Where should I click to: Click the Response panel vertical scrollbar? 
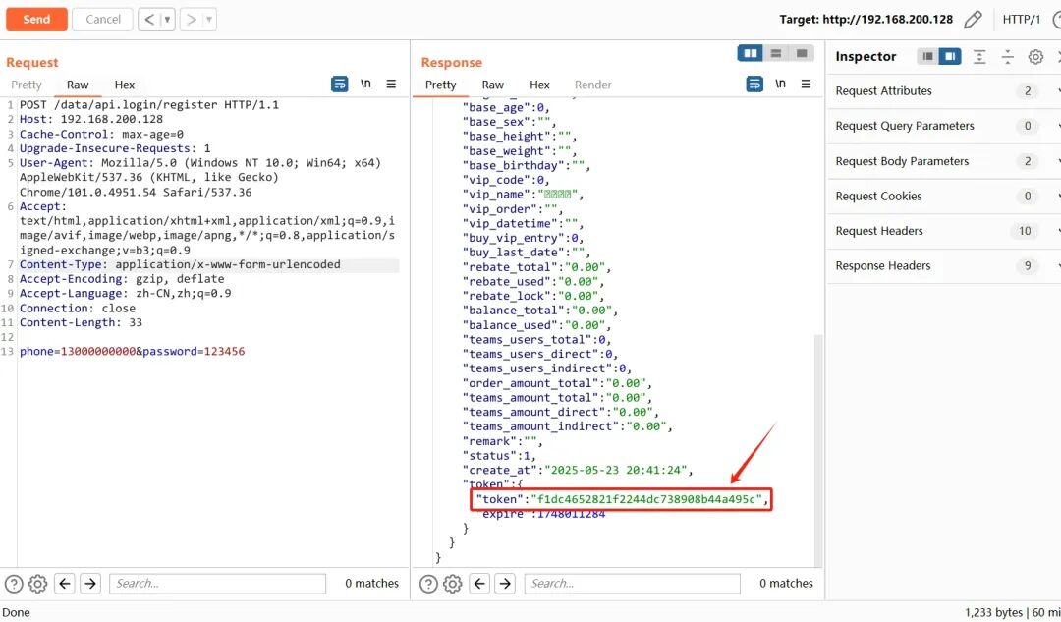(818, 449)
